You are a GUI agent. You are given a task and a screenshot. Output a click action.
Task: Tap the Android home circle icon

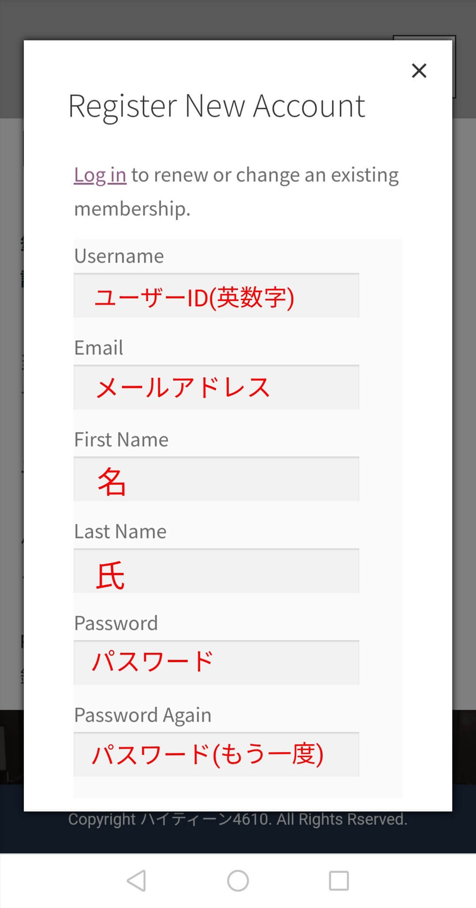click(x=238, y=881)
